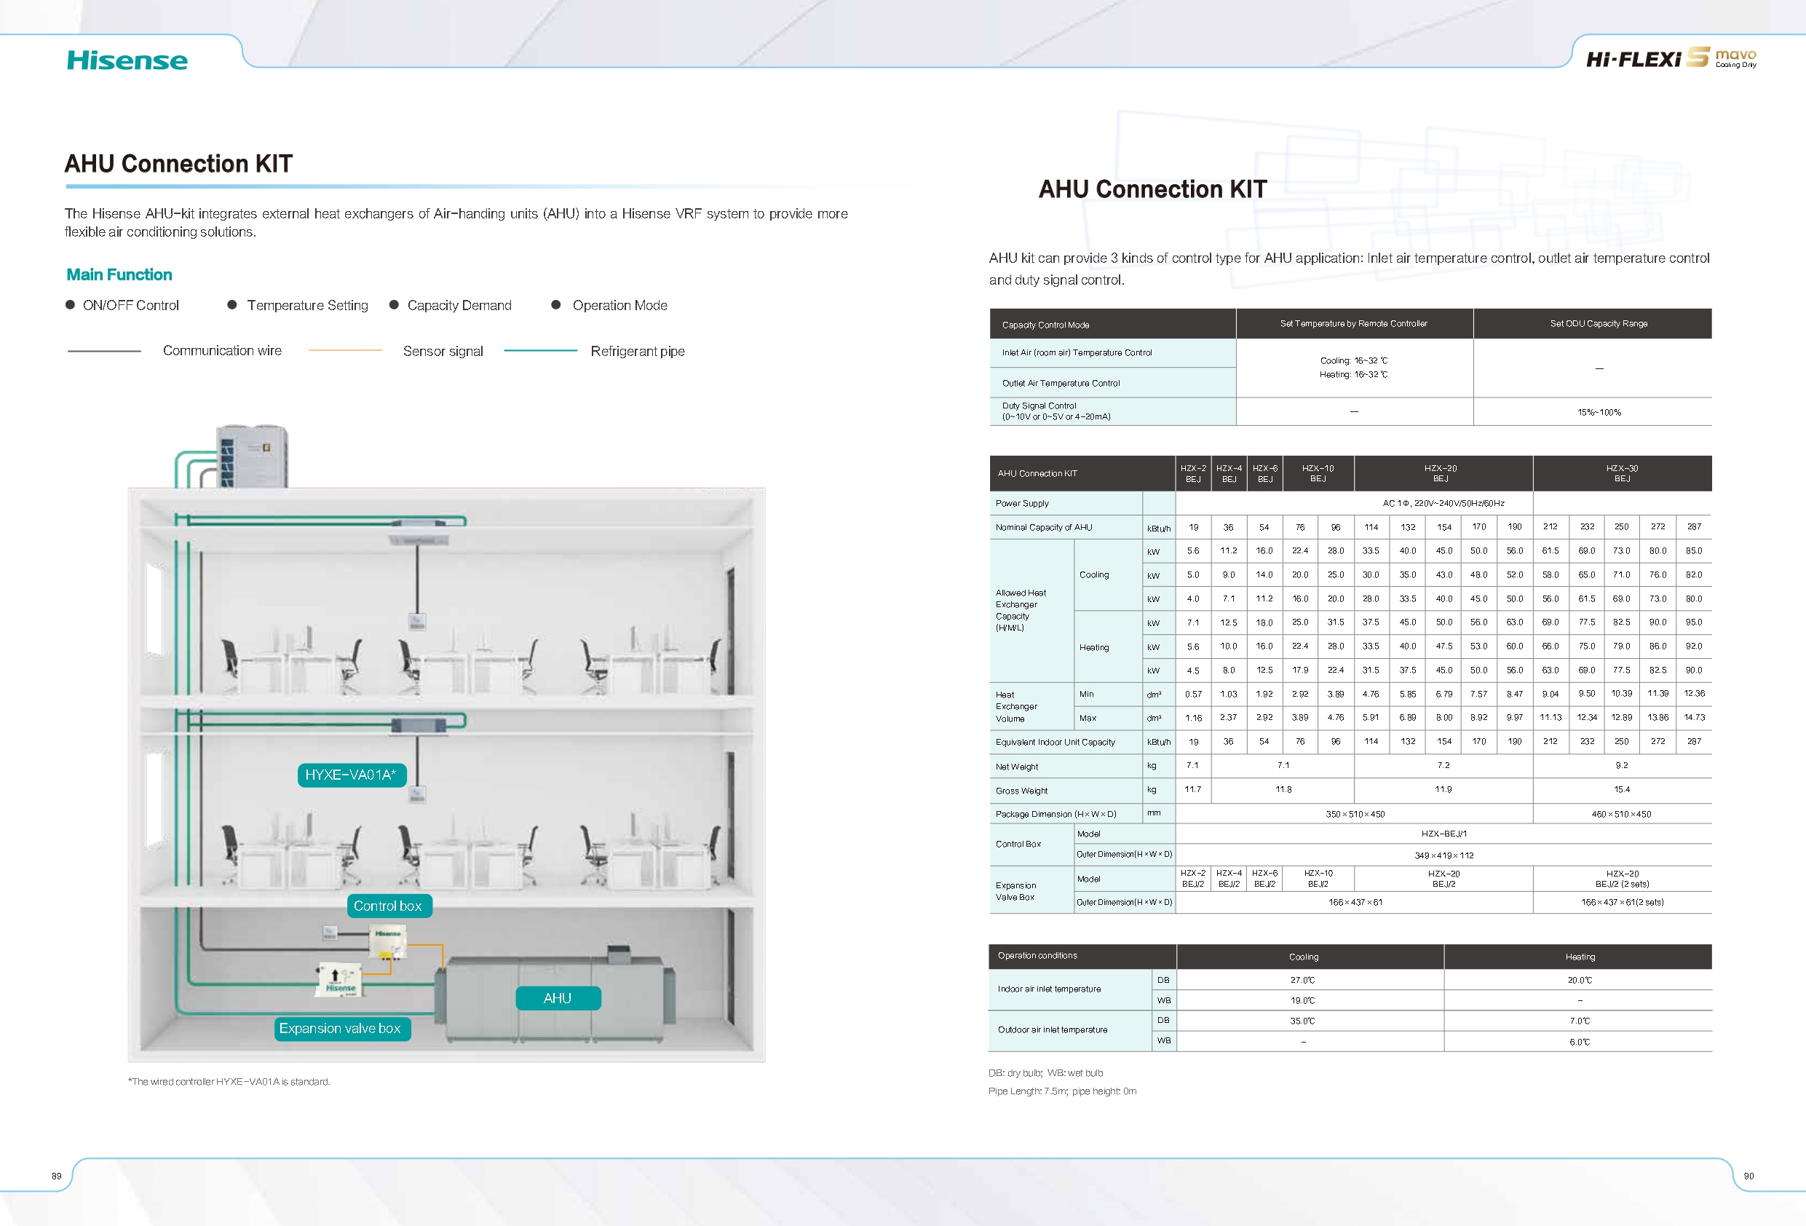Screen dimensions: 1806x1226
Task: Click page number 90
Action: pyautogui.click(x=1748, y=1176)
